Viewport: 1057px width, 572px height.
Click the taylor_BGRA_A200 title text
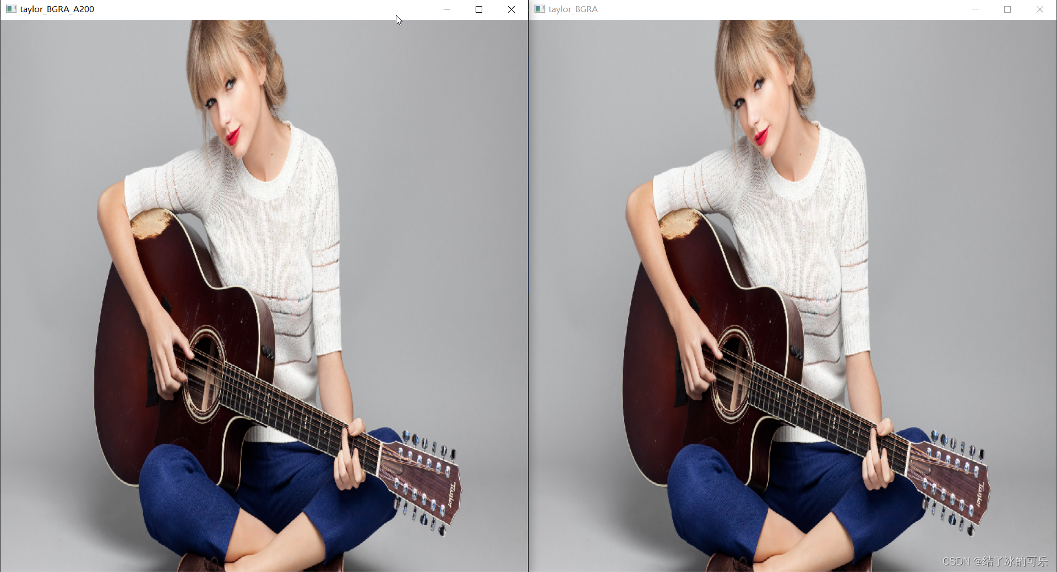click(57, 9)
